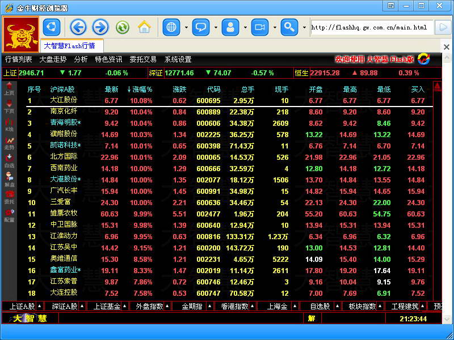454x340 pixels.
Task: Click the 沪深A股 column header
Action: pyautogui.click(x=62, y=90)
